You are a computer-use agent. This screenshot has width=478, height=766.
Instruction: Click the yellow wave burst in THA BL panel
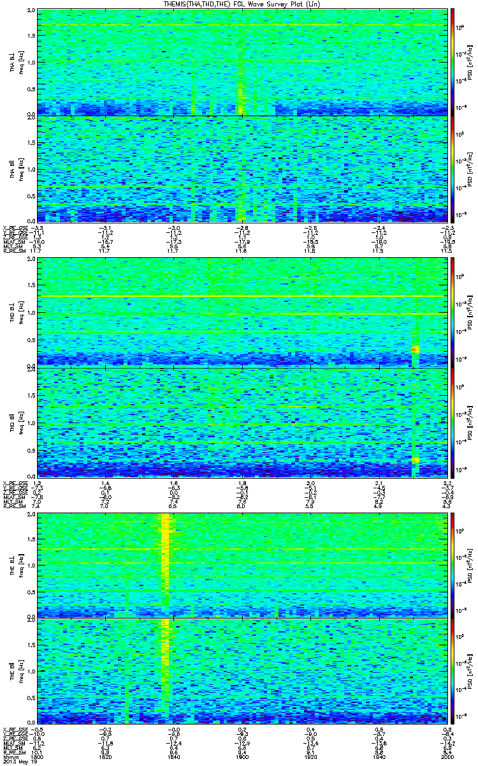click(x=240, y=101)
